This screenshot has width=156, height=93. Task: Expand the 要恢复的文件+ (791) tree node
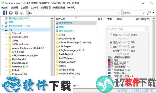click(3, 26)
